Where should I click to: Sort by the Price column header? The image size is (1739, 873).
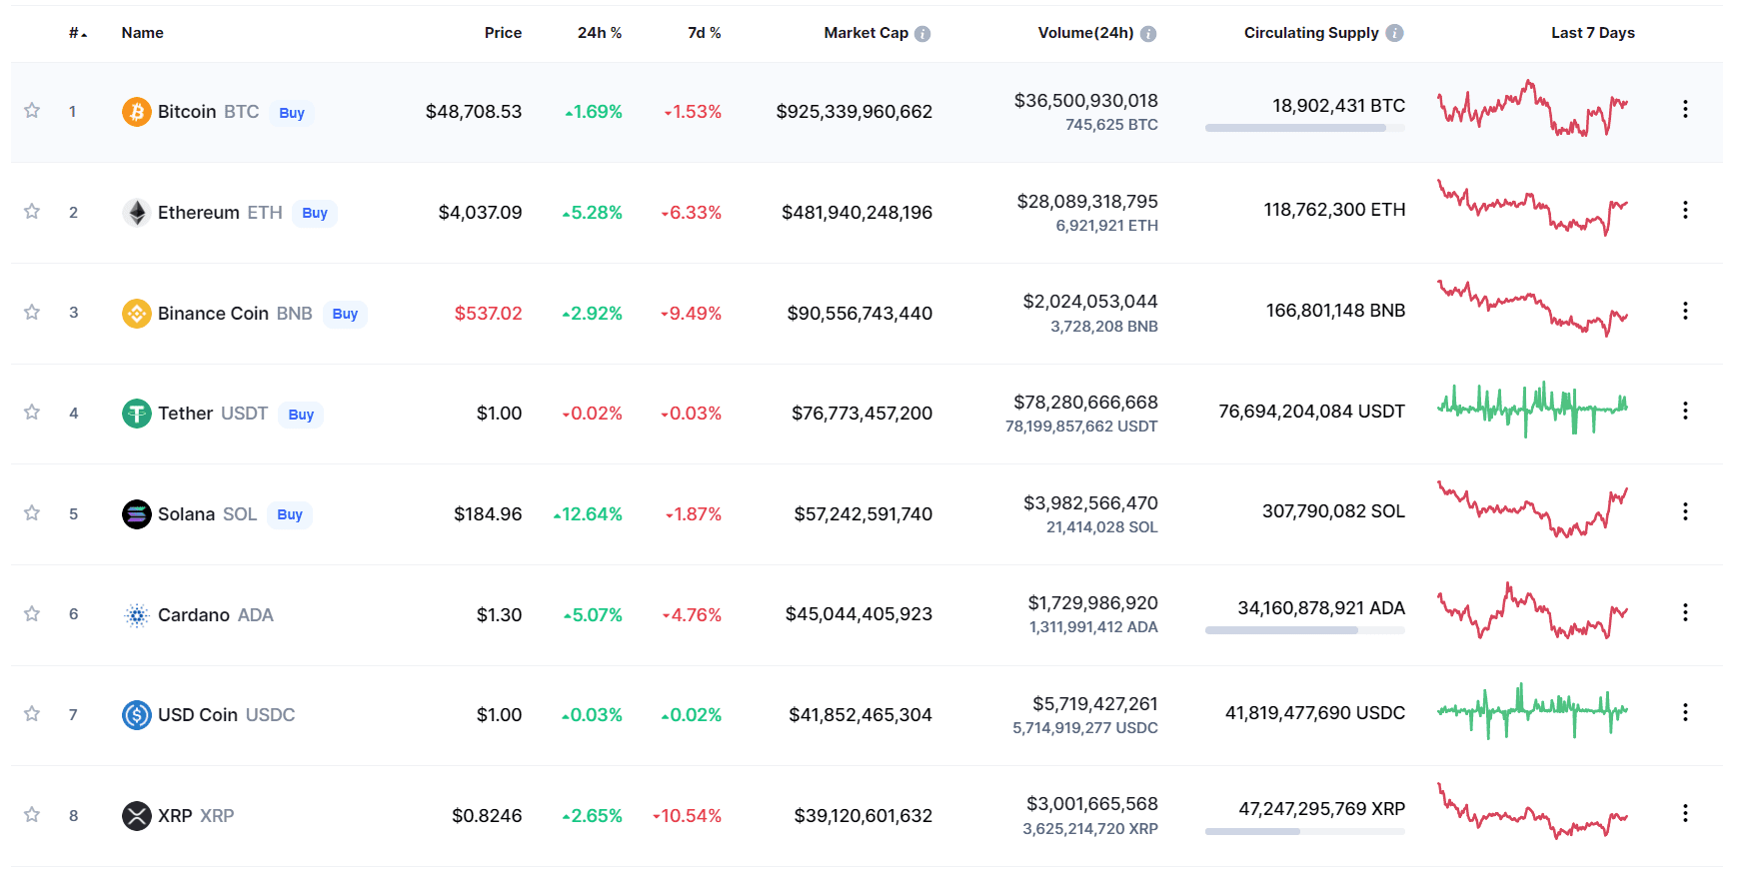pos(503,33)
